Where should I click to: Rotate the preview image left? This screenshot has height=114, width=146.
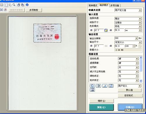pyautogui.click(x=19, y=5)
